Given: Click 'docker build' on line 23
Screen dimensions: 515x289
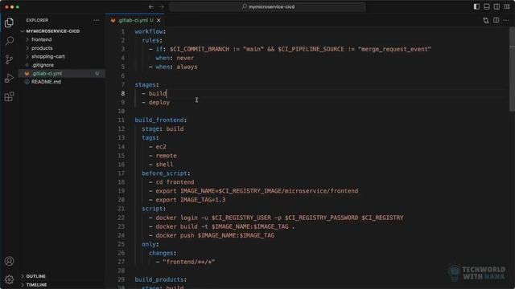Looking at the screenshot, I should (177, 226).
